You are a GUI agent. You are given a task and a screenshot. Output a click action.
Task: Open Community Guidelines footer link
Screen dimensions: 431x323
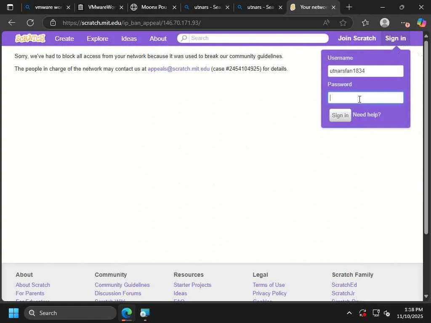tap(122, 285)
